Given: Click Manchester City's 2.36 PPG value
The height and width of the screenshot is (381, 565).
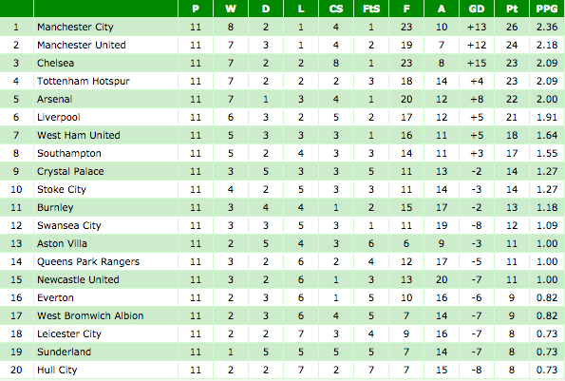Looking at the screenshot, I should pos(547,27).
